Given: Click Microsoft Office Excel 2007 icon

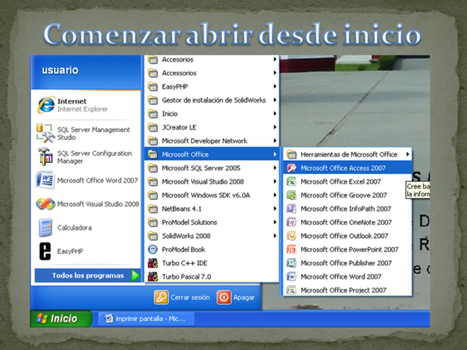Looking at the screenshot, I should [291, 181].
